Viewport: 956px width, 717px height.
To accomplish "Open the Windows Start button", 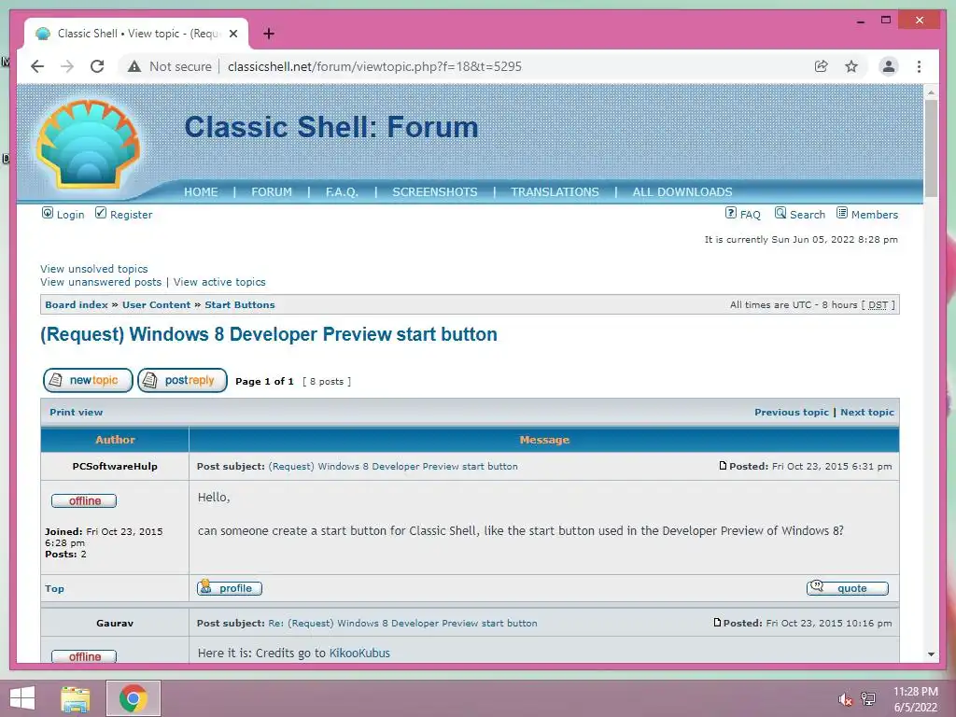I will pyautogui.click(x=22, y=698).
